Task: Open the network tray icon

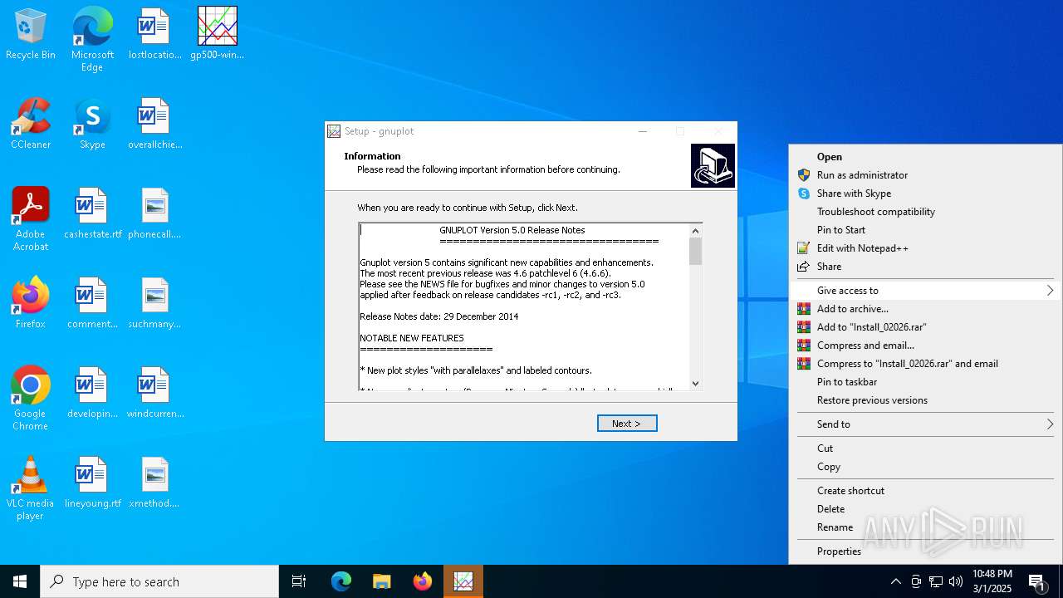Action: coord(936,581)
